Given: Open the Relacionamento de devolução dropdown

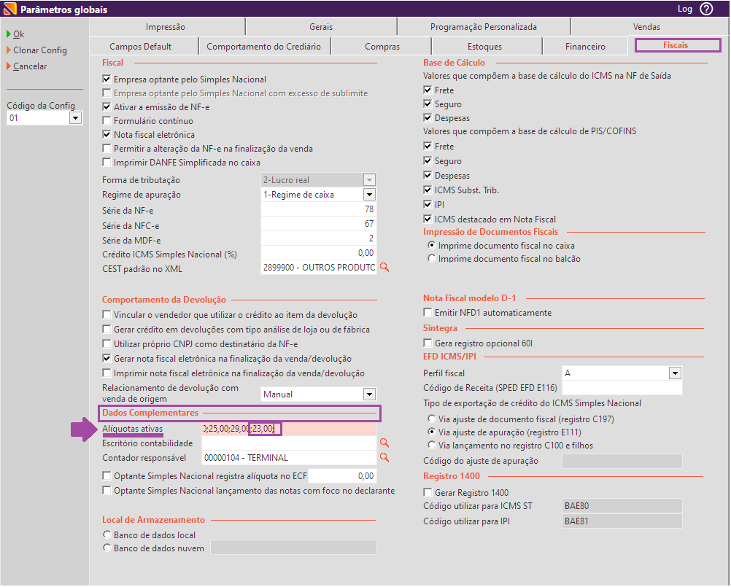Looking at the screenshot, I should (369, 394).
